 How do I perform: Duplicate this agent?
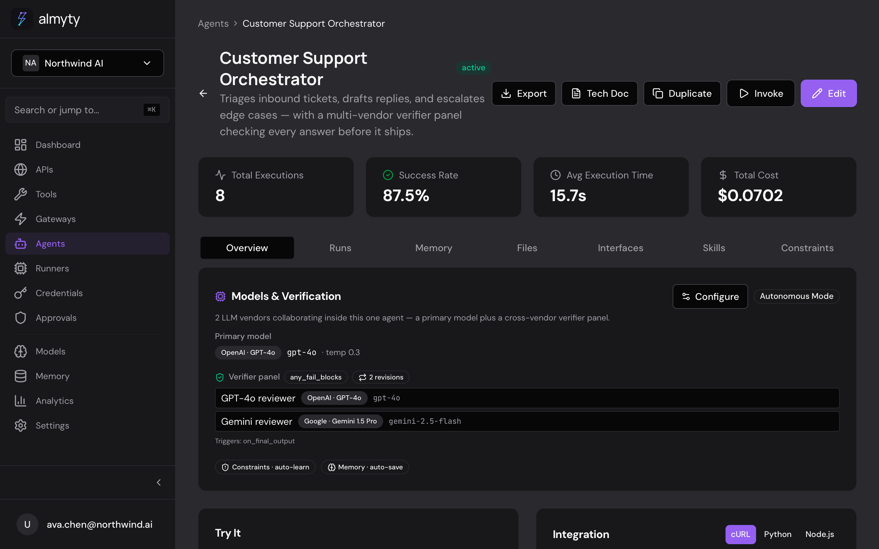pos(682,93)
